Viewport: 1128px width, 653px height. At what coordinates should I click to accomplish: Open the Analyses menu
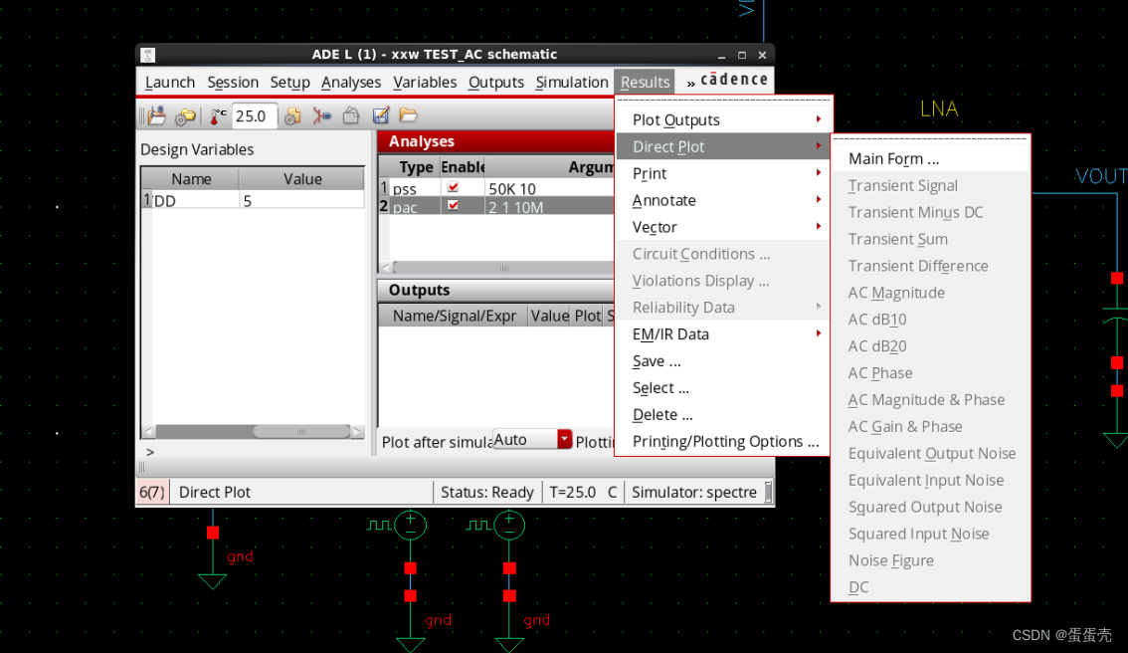pyautogui.click(x=351, y=82)
